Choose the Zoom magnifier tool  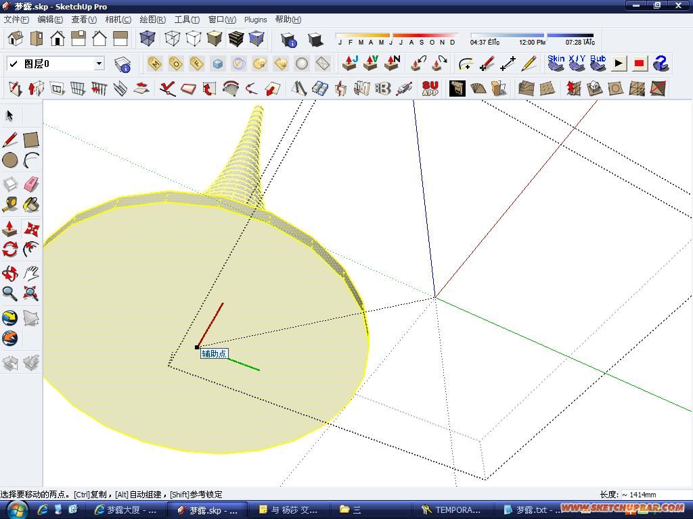point(10,293)
